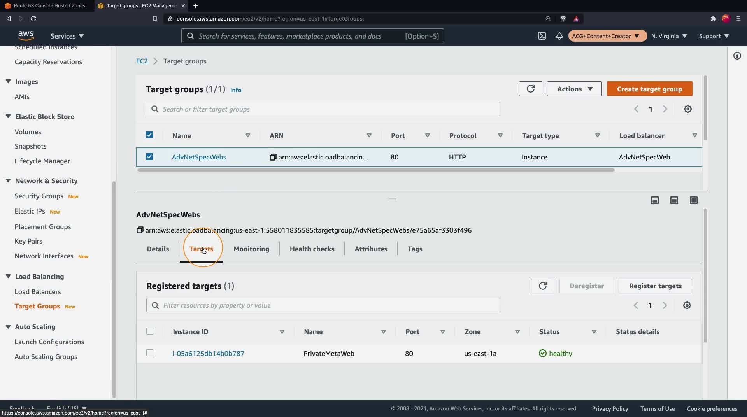The width and height of the screenshot is (747, 417).
Task: Open the Target groups info link
Action: (x=235, y=90)
